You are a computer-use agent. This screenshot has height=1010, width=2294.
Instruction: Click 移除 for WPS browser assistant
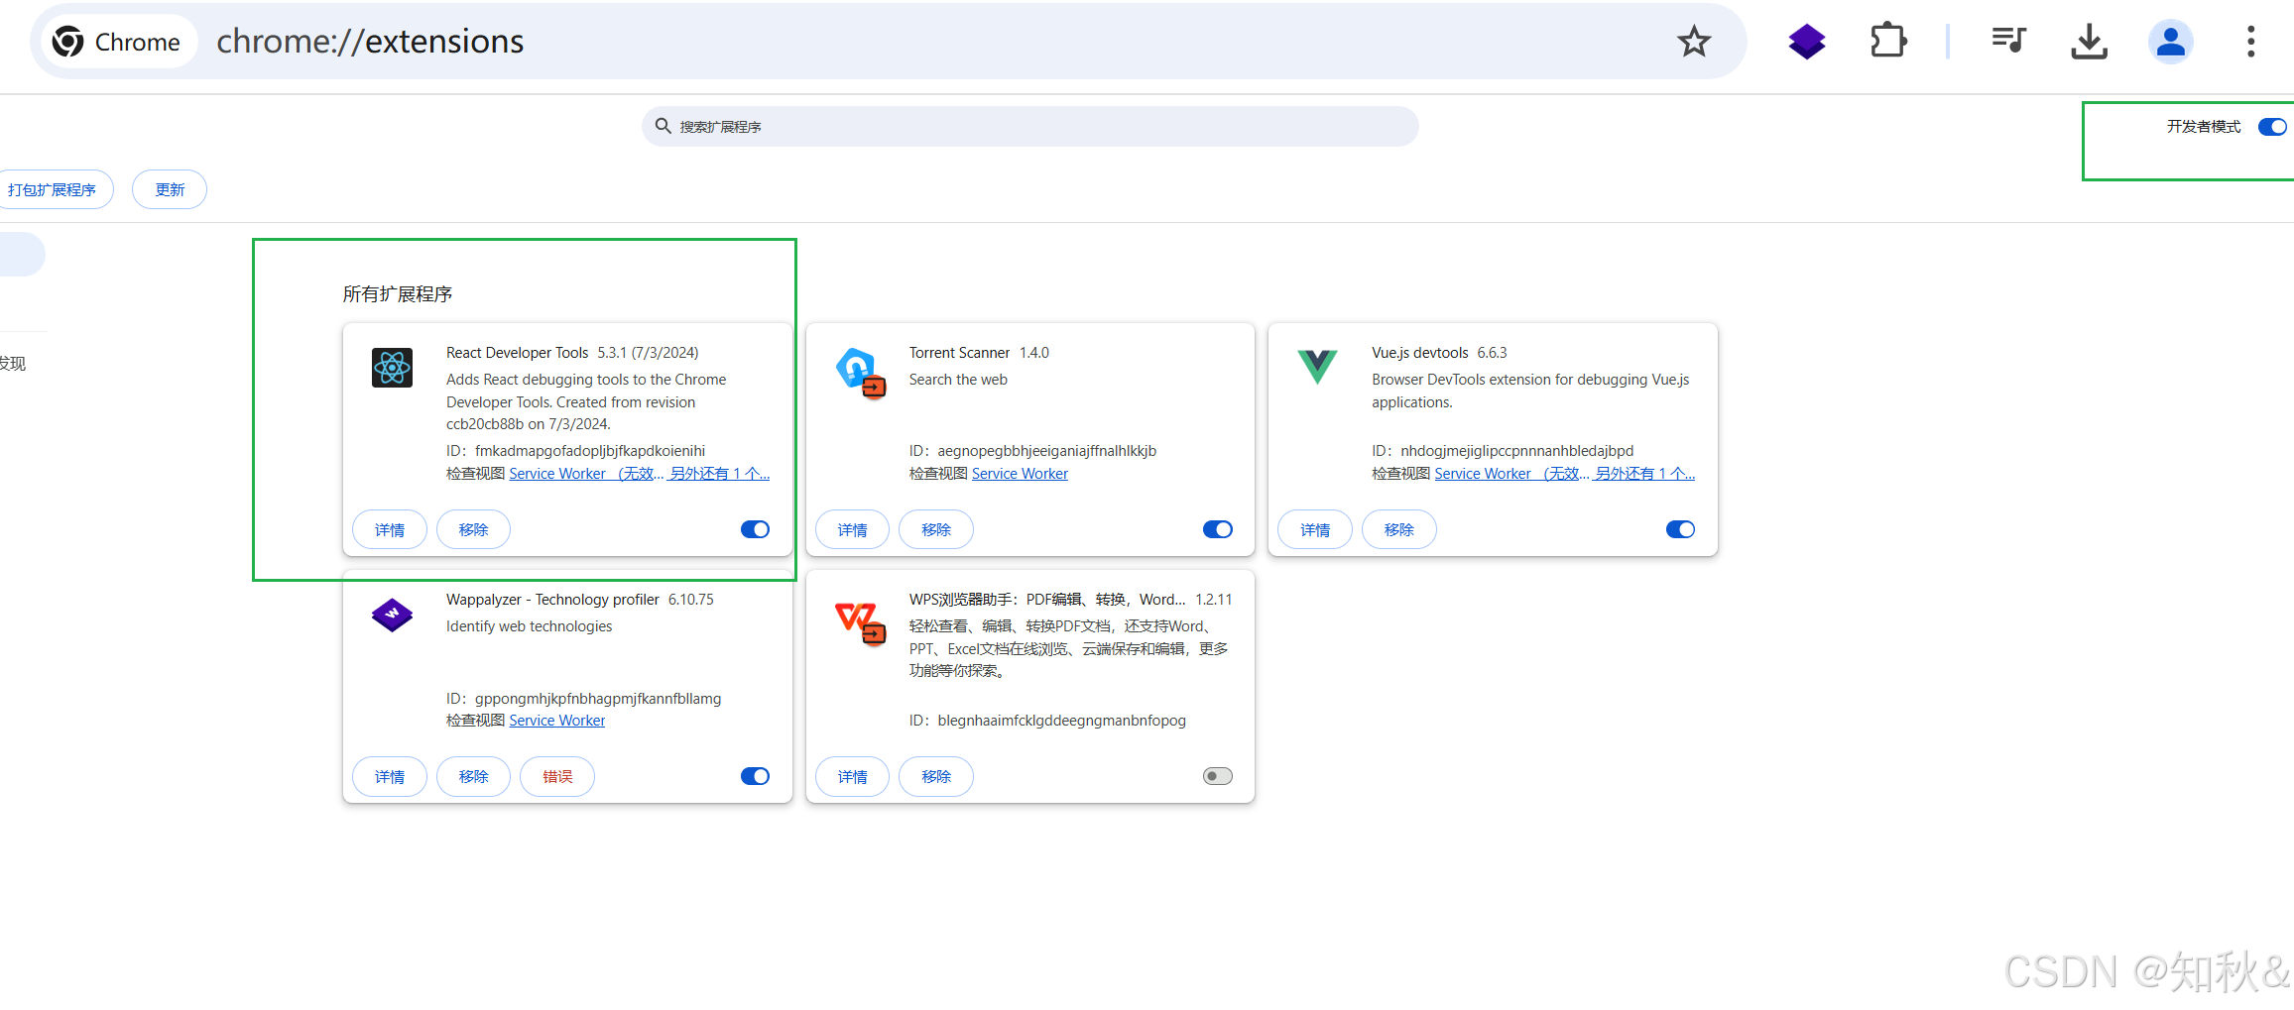click(936, 776)
